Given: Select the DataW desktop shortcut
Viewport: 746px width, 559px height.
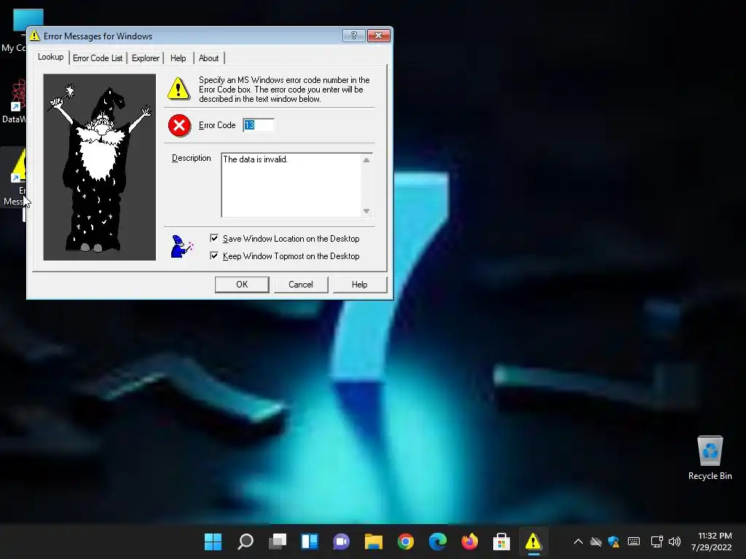Looking at the screenshot, I should click(13, 101).
